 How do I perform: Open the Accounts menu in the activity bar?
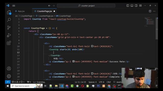[9, 69]
